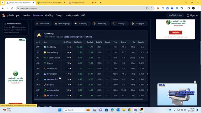
Task: Select the Forestry skill tab
Action: tap(100, 24)
